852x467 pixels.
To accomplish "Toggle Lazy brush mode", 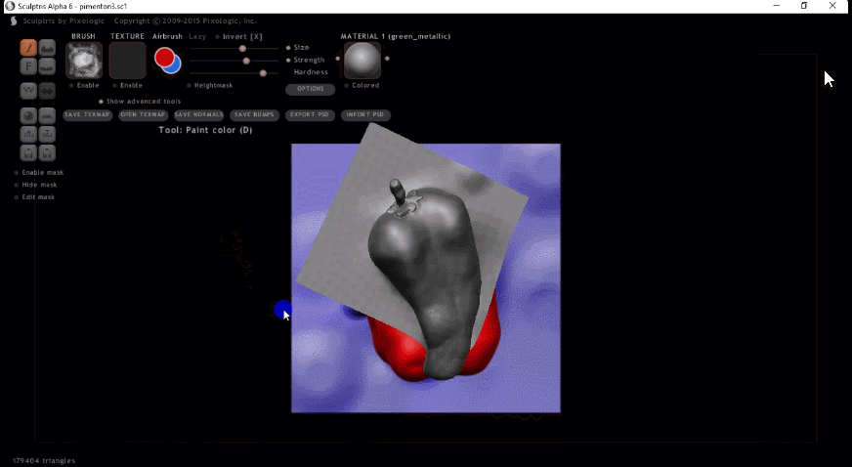I will pyautogui.click(x=197, y=36).
